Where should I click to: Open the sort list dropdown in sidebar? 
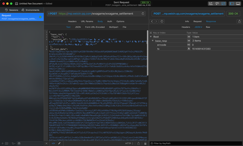click(x=13, y=143)
